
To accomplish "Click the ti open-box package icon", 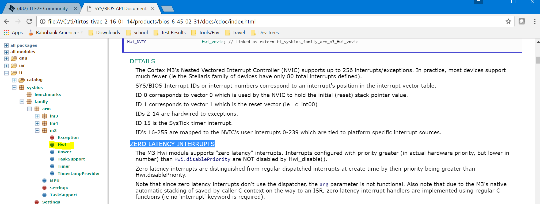I will pyautogui.click(x=14, y=73).
